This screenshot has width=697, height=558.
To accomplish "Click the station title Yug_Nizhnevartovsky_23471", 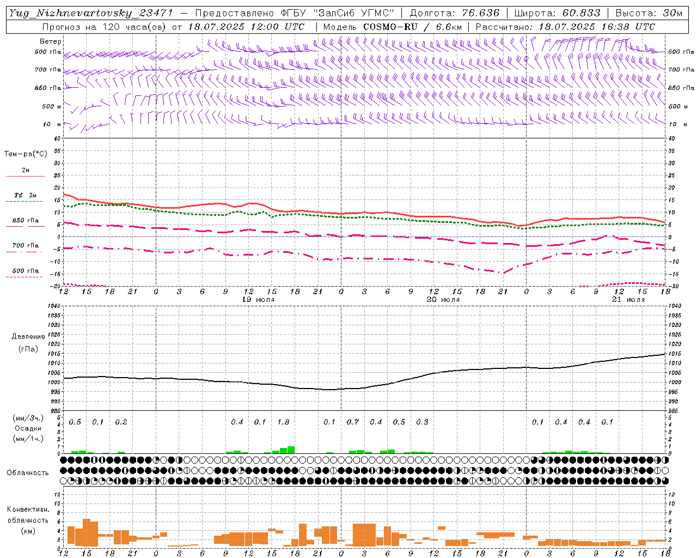I will 91,13.
